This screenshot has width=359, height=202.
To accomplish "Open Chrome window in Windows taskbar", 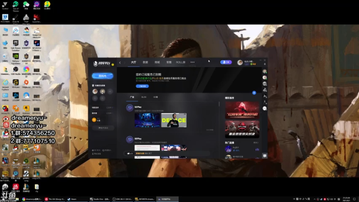I will coord(31,199).
